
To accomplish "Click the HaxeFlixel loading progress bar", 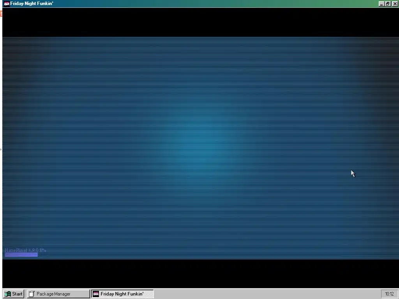I will (21, 255).
